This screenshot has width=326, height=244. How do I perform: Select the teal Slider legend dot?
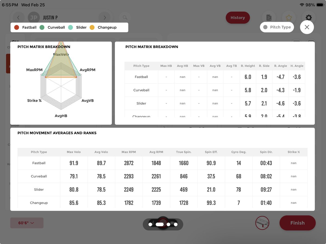(71, 27)
